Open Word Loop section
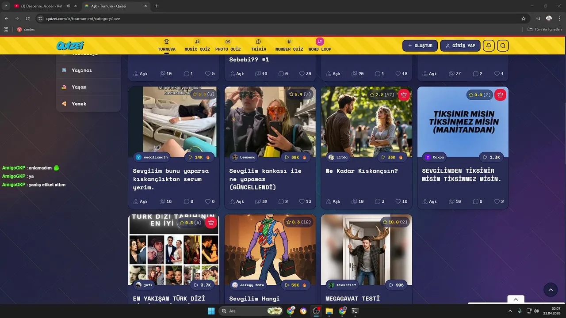 [320, 45]
